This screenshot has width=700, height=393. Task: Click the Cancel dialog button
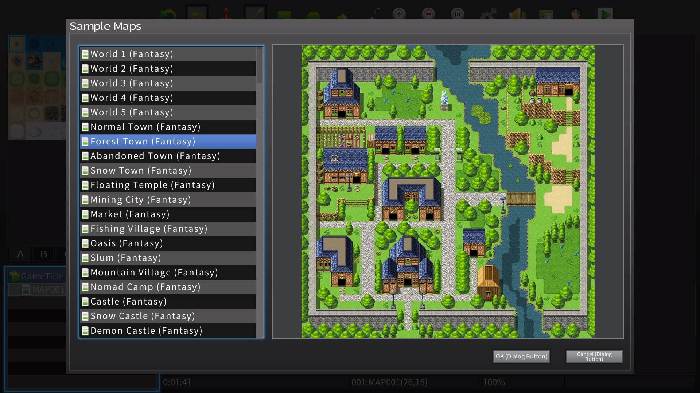[594, 356]
